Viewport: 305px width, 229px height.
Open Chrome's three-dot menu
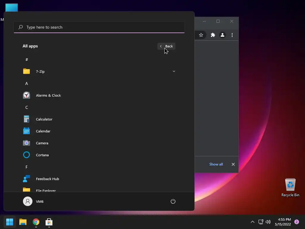pyautogui.click(x=232, y=35)
